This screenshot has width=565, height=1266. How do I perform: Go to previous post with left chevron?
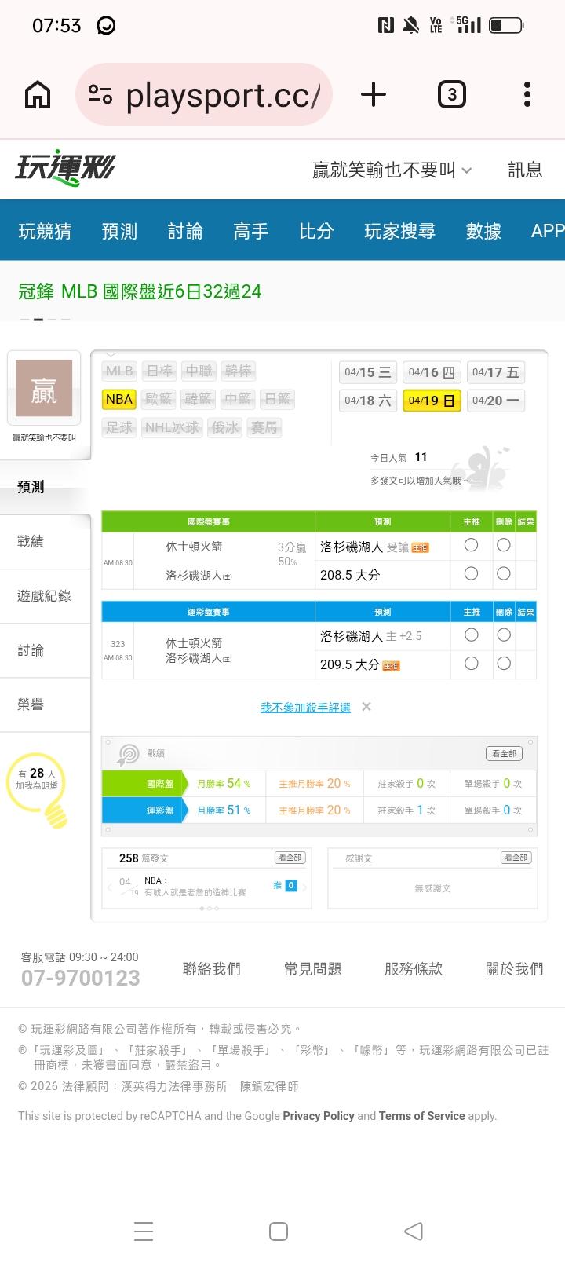point(109,887)
